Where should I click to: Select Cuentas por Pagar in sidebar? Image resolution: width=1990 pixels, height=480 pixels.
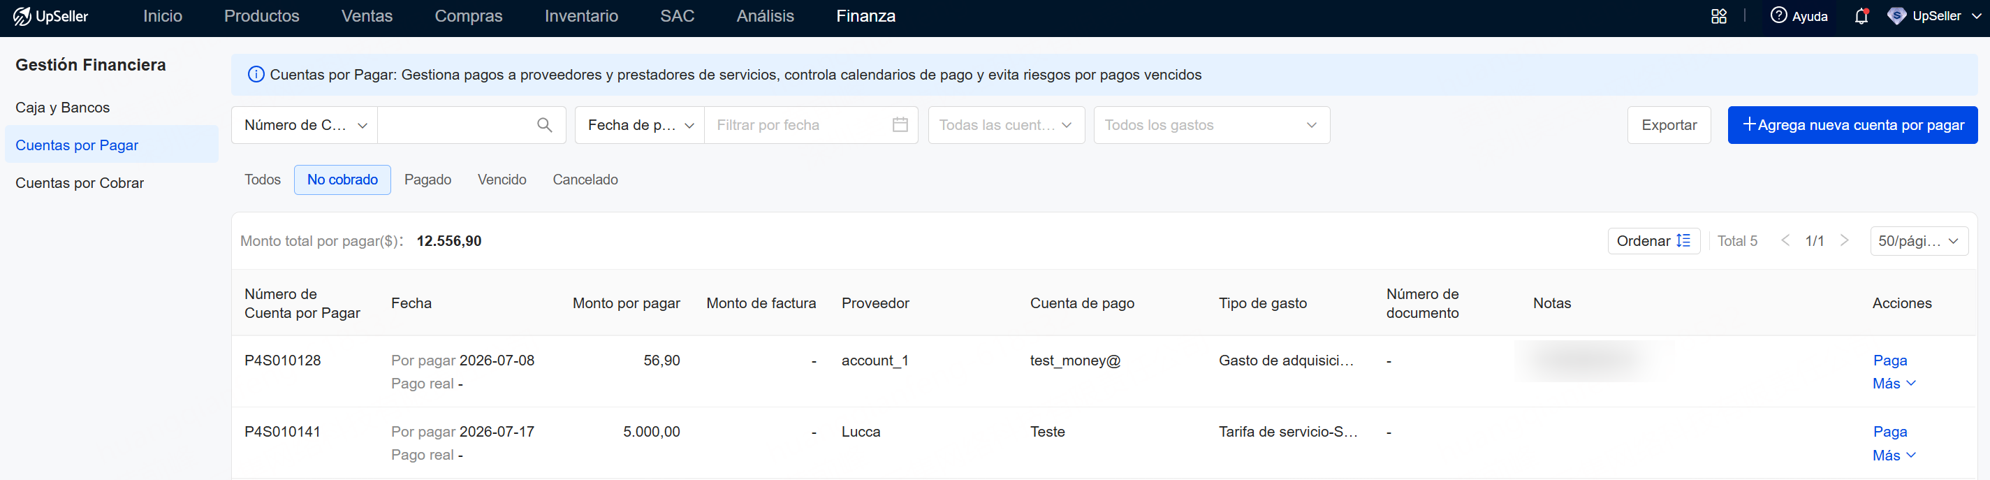tap(112, 145)
